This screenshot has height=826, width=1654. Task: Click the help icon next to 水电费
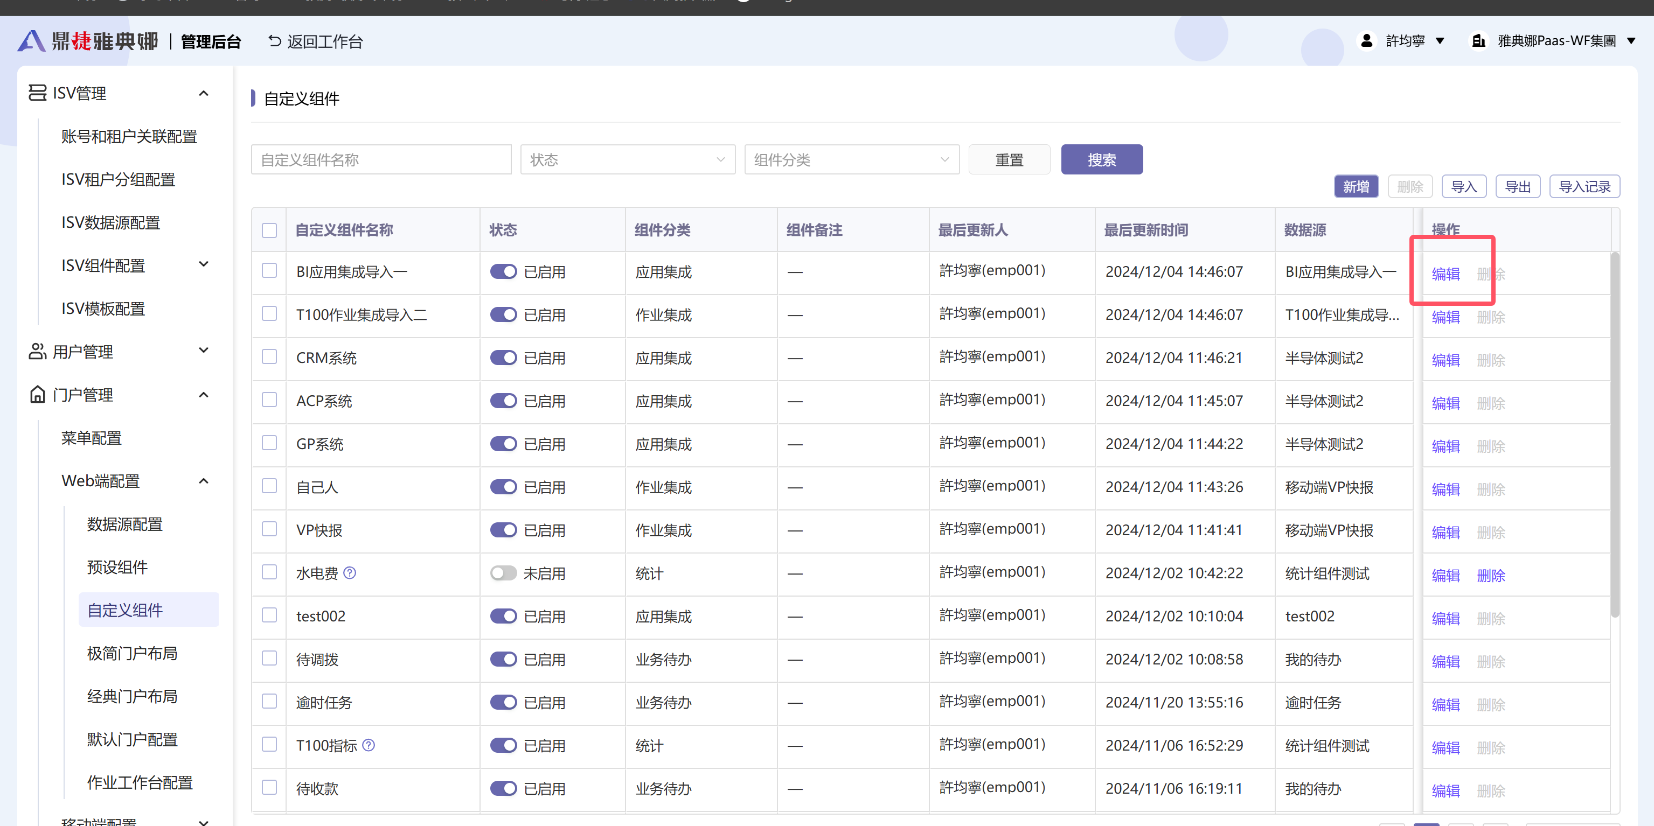[350, 572]
